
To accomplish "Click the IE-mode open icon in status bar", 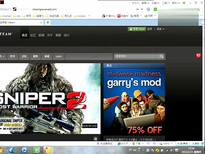I will point(123,143).
